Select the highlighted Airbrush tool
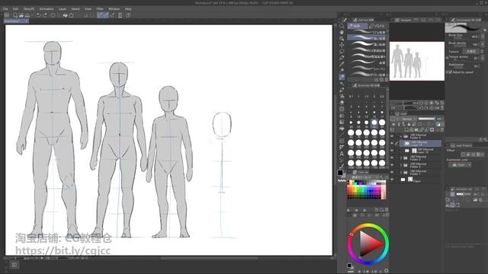Viewport: 488px width, 274px height. point(342,77)
